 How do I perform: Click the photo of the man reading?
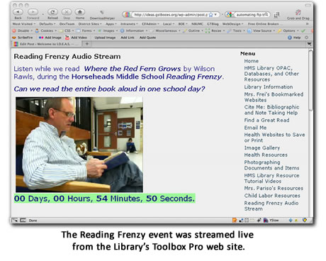pyautogui.click(x=79, y=145)
